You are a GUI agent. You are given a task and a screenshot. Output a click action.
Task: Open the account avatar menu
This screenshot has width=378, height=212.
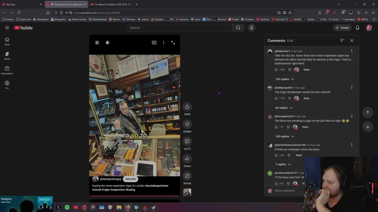click(x=369, y=28)
